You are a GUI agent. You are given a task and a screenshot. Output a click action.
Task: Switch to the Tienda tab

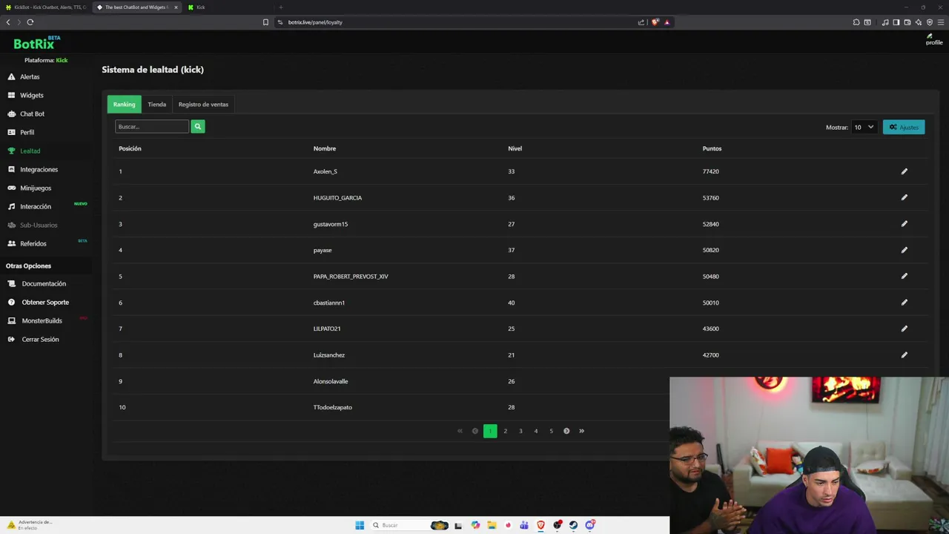click(x=156, y=105)
